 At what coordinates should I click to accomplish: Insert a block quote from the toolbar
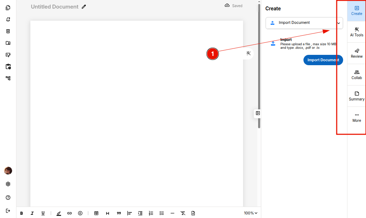point(119,213)
